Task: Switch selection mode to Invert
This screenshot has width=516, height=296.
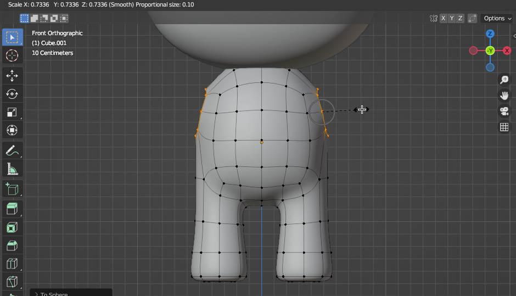Action: pyautogui.click(x=54, y=19)
